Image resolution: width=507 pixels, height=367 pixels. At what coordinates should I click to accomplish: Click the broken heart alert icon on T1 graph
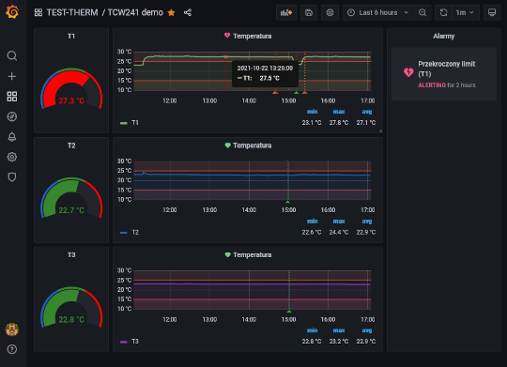227,36
